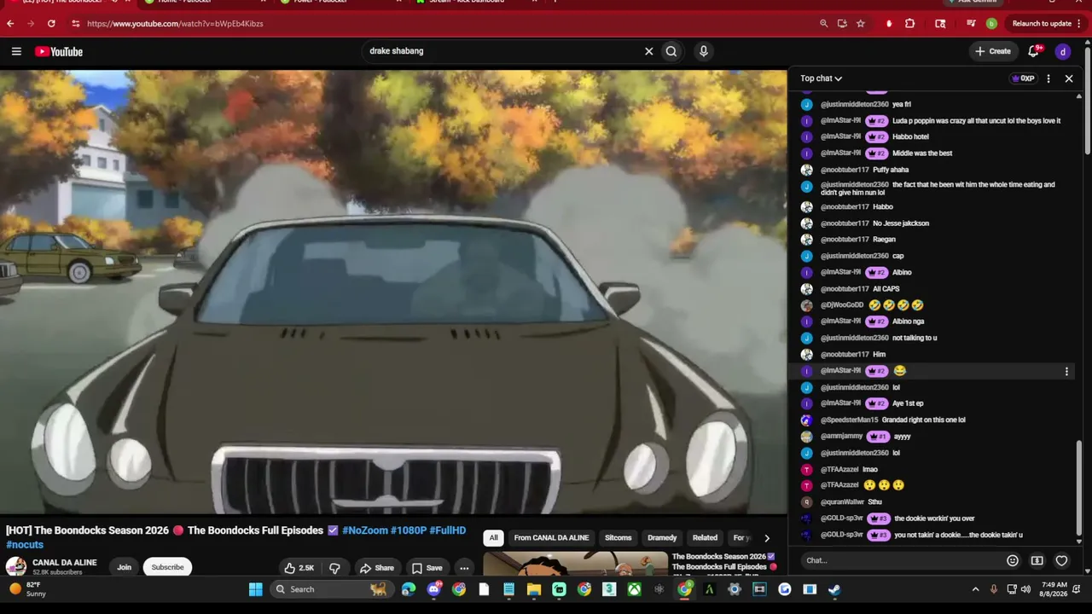Click the browser address bar URL
Screen dimensions: 1092x614
point(175,24)
